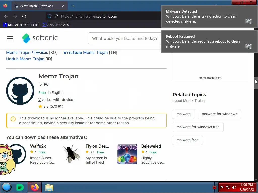Click the Reboot Required notification
The width and height of the screenshot is (258, 193).
pyautogui.click(x=209, y=41)
